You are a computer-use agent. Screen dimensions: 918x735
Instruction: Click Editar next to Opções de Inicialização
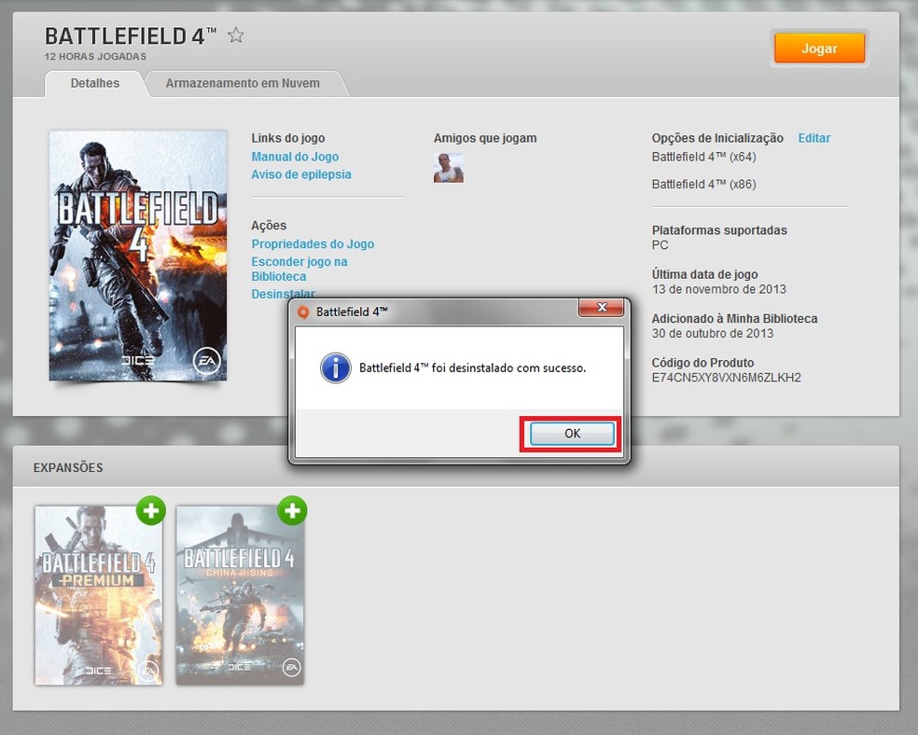point(814,138)
